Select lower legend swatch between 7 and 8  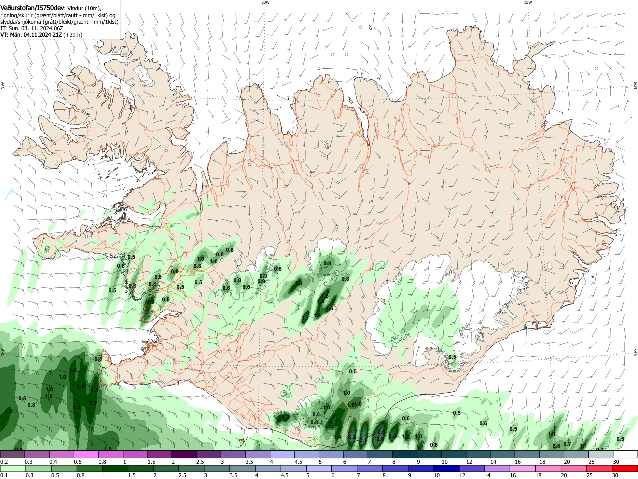[x=369, y=468]
